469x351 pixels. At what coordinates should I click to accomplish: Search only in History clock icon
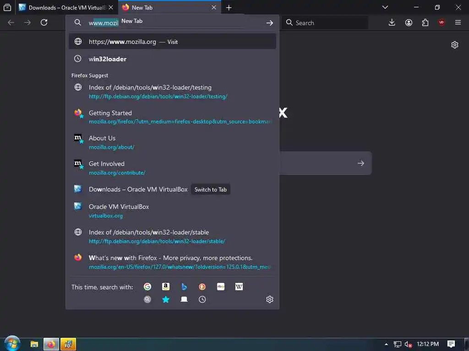click(202, 299)
